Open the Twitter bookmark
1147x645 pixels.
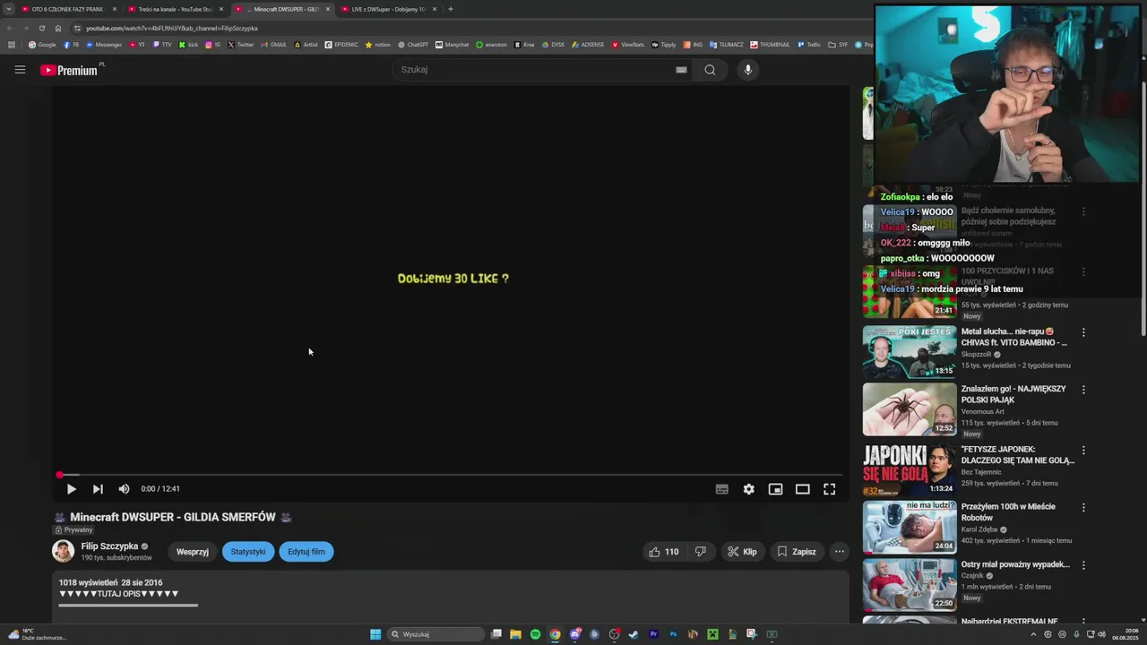[x=241, y=45]
